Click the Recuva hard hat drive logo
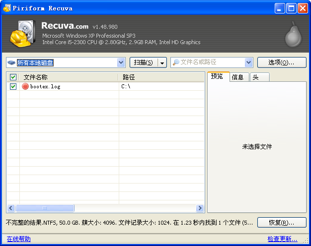 23,34
